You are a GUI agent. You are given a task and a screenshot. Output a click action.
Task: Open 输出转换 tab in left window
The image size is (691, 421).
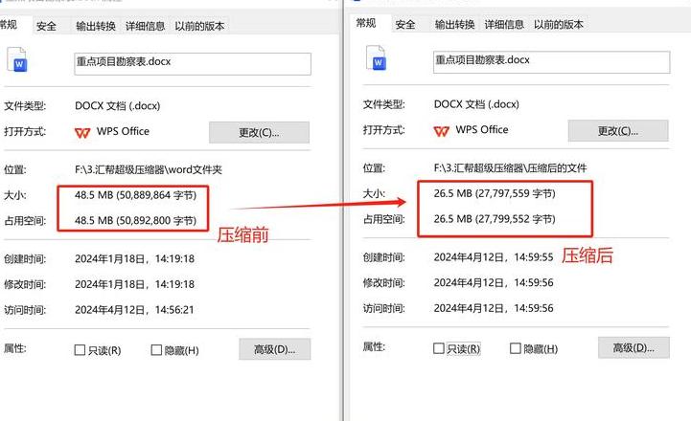[x=96, y=26]
